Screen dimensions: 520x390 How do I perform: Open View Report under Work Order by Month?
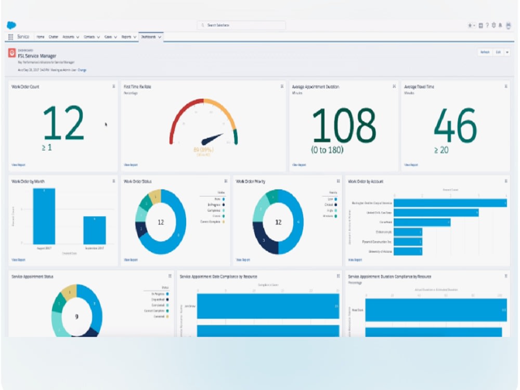[x=19, y=260]
